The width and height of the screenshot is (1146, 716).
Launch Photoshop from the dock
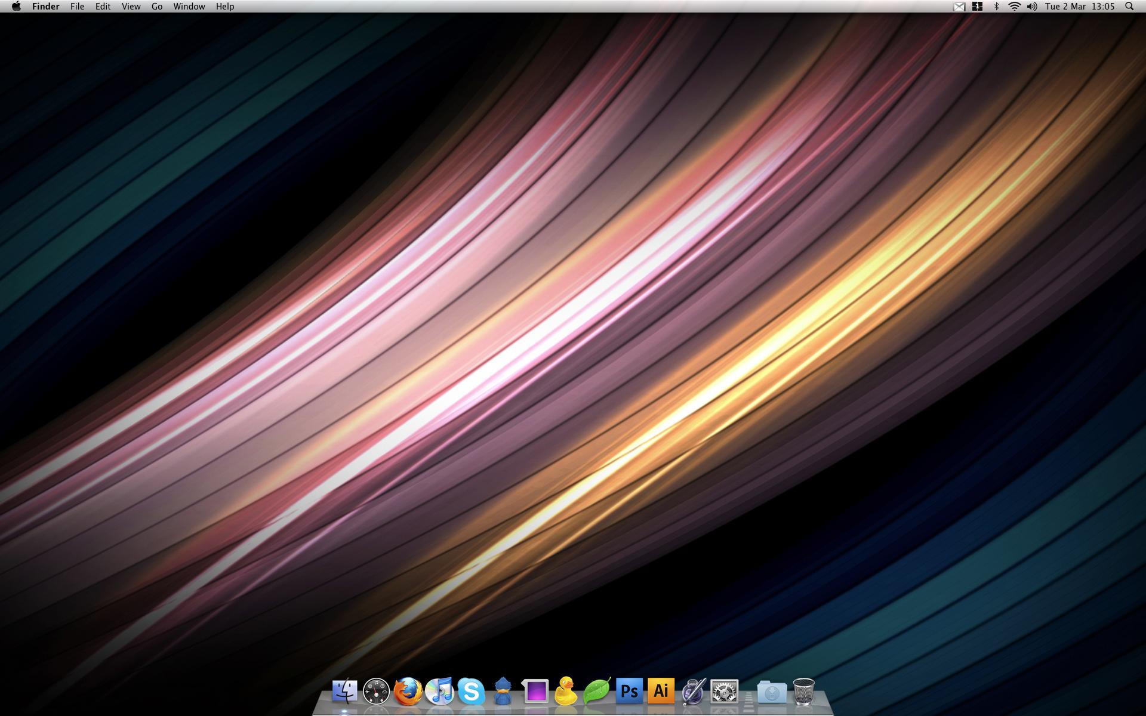[629, 692]
